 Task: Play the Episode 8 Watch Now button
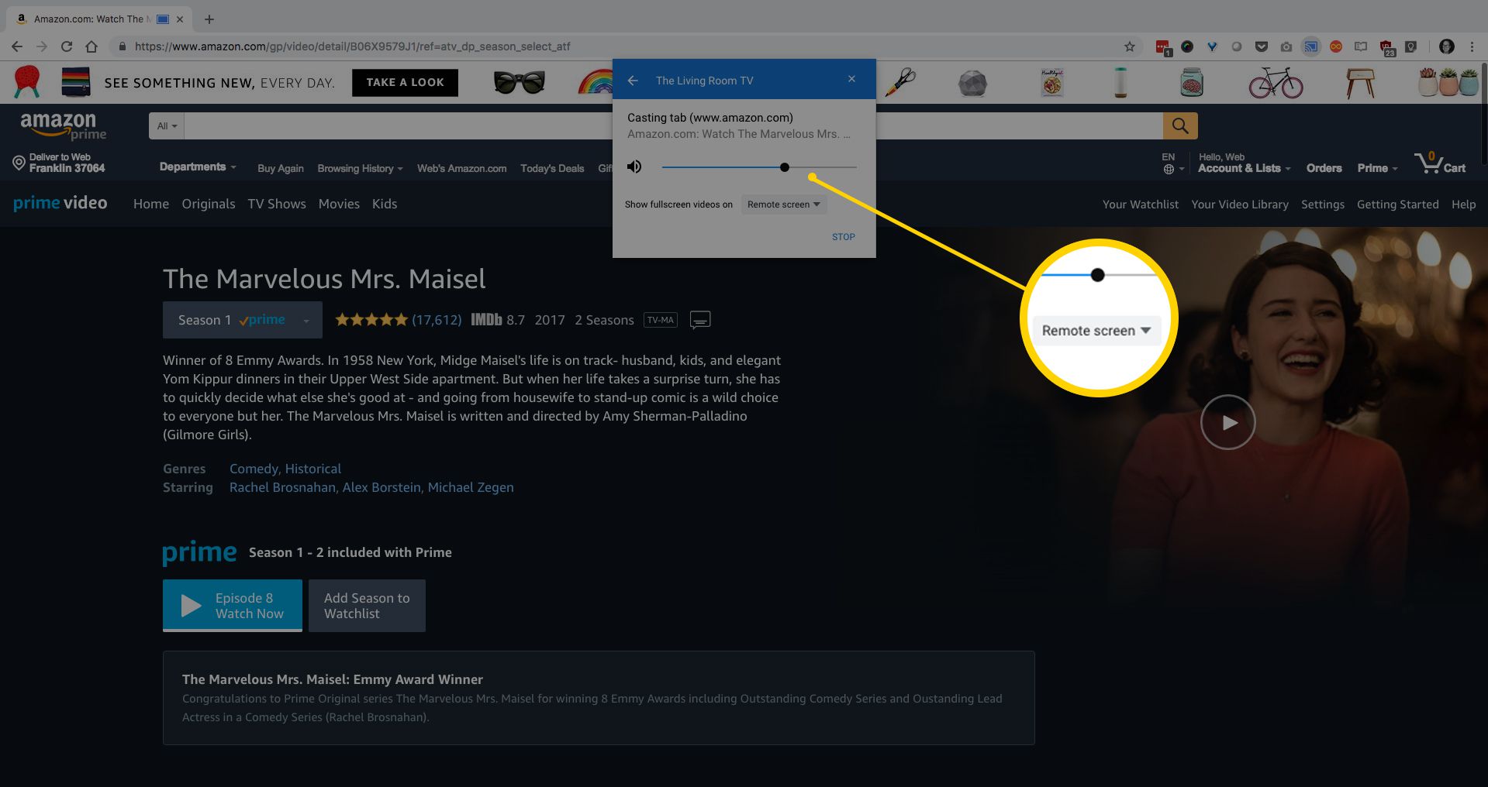coord(233,605)
